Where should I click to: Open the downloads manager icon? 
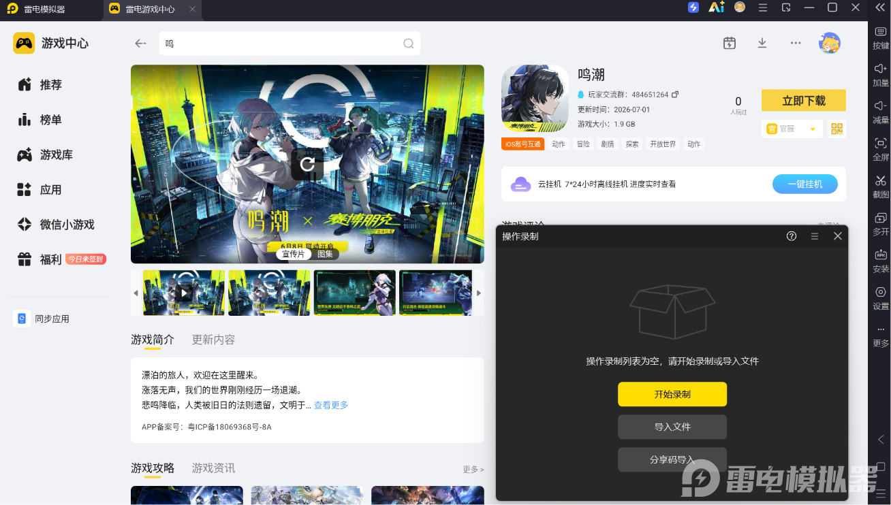coord(762,43)
